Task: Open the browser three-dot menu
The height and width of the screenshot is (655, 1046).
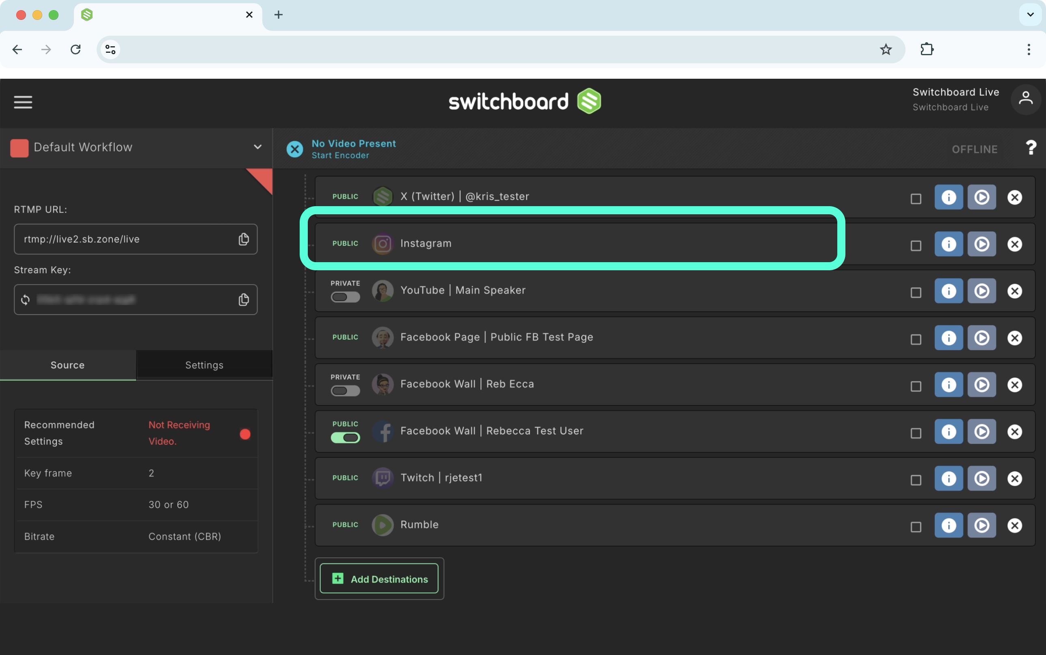Action: 1028,50
